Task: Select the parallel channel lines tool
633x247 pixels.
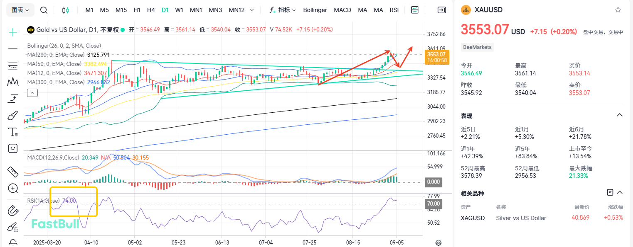Action: click(13, 65)
